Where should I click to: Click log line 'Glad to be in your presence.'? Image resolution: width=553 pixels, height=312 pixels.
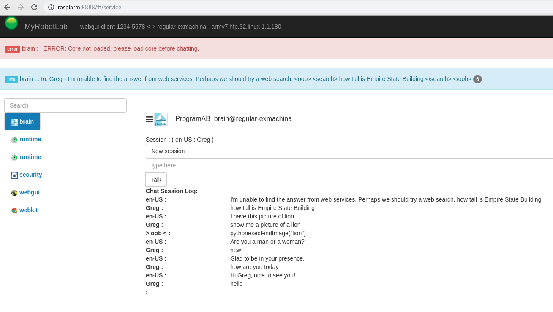(267, 258)
